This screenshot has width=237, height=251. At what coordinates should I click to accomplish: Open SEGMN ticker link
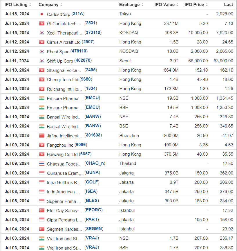tap(94, 229)
